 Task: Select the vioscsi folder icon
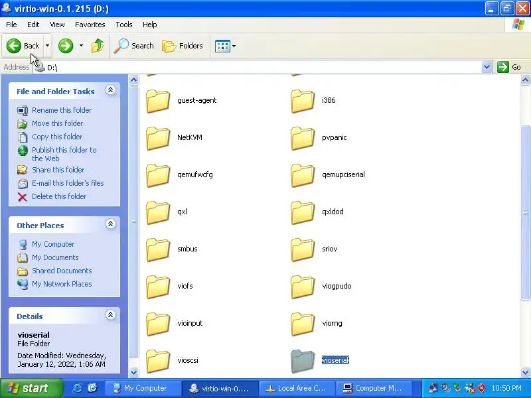point(158,361)
